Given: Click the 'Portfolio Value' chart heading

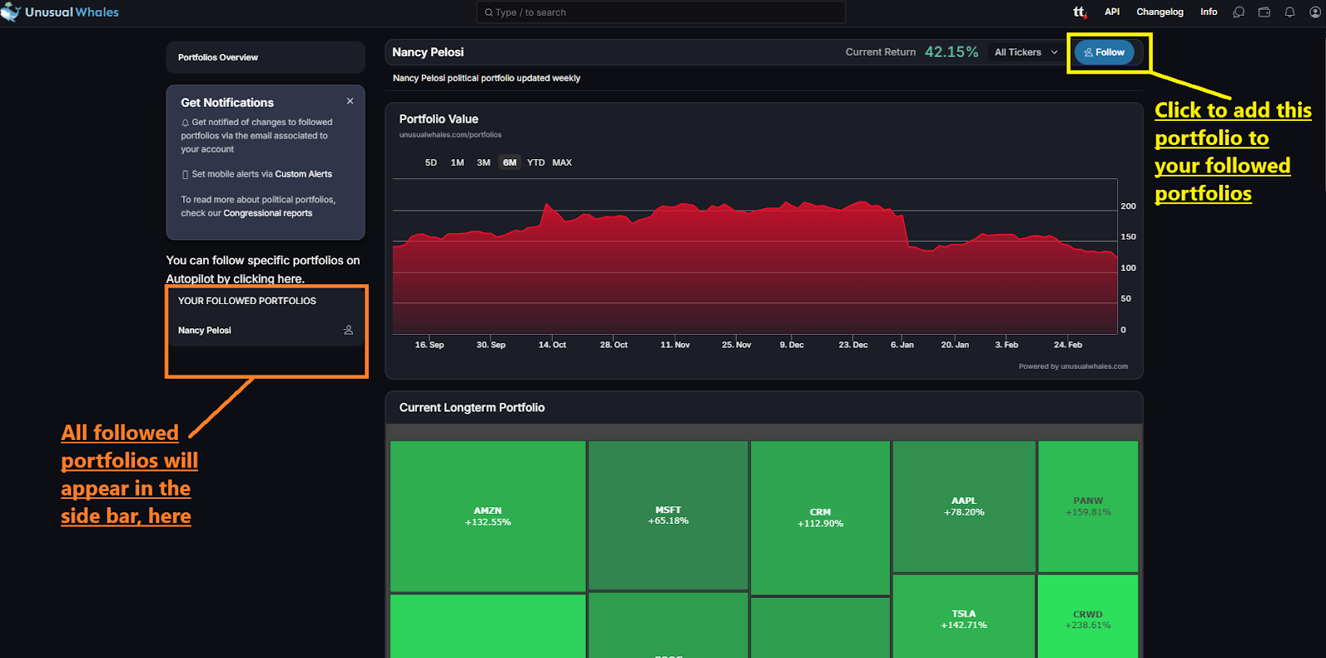Looking at the screenshot, I should pos(438,119).
